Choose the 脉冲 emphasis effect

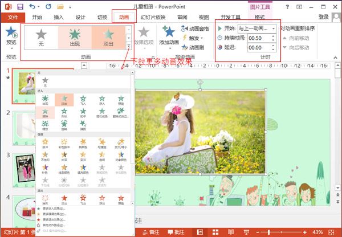pos(45,144)
